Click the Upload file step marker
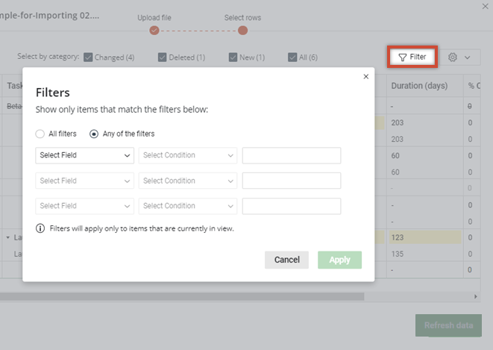Viewport: 493px width, 350px height. click(154, 31)
